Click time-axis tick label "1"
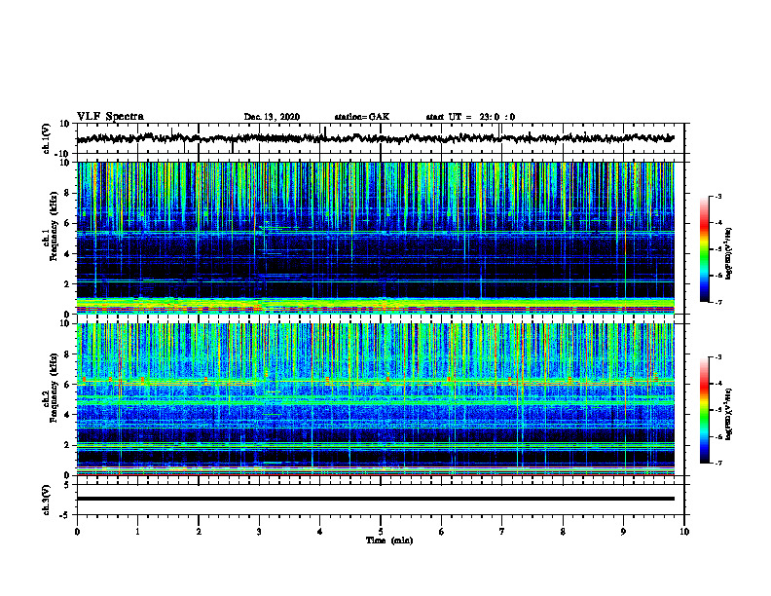This screenshot has width=771, height=596. tap(137, 532)
